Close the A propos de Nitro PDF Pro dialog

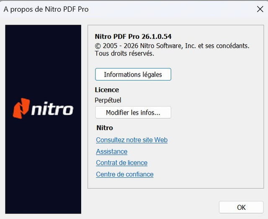[260, 9]
